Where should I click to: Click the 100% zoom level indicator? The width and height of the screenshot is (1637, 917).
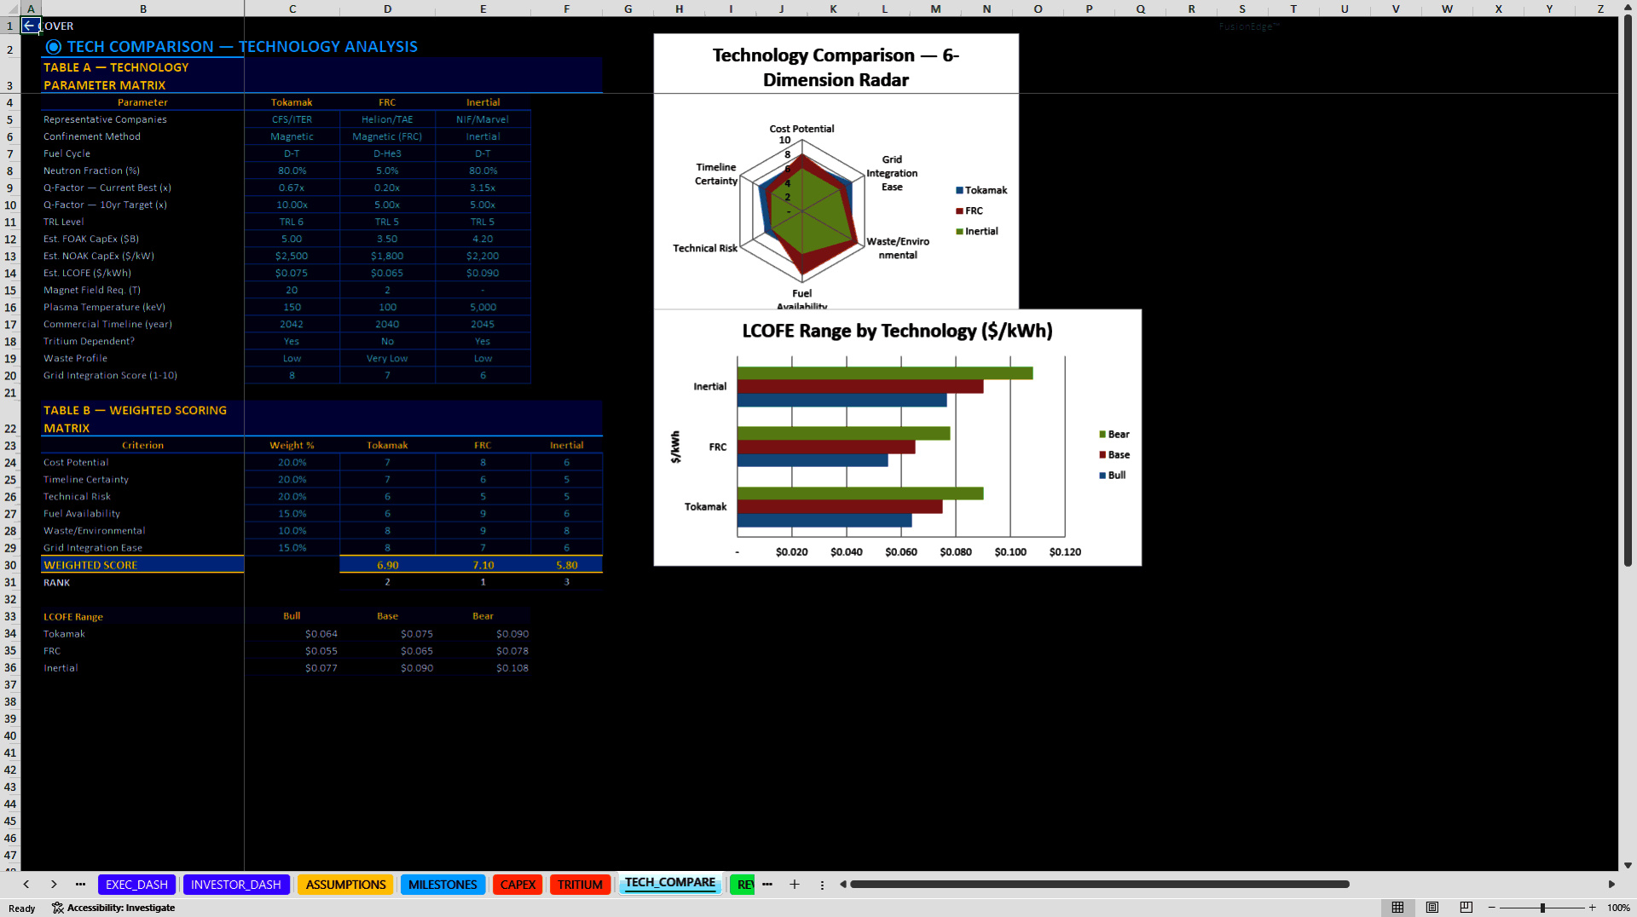(x=1618, y=908)
